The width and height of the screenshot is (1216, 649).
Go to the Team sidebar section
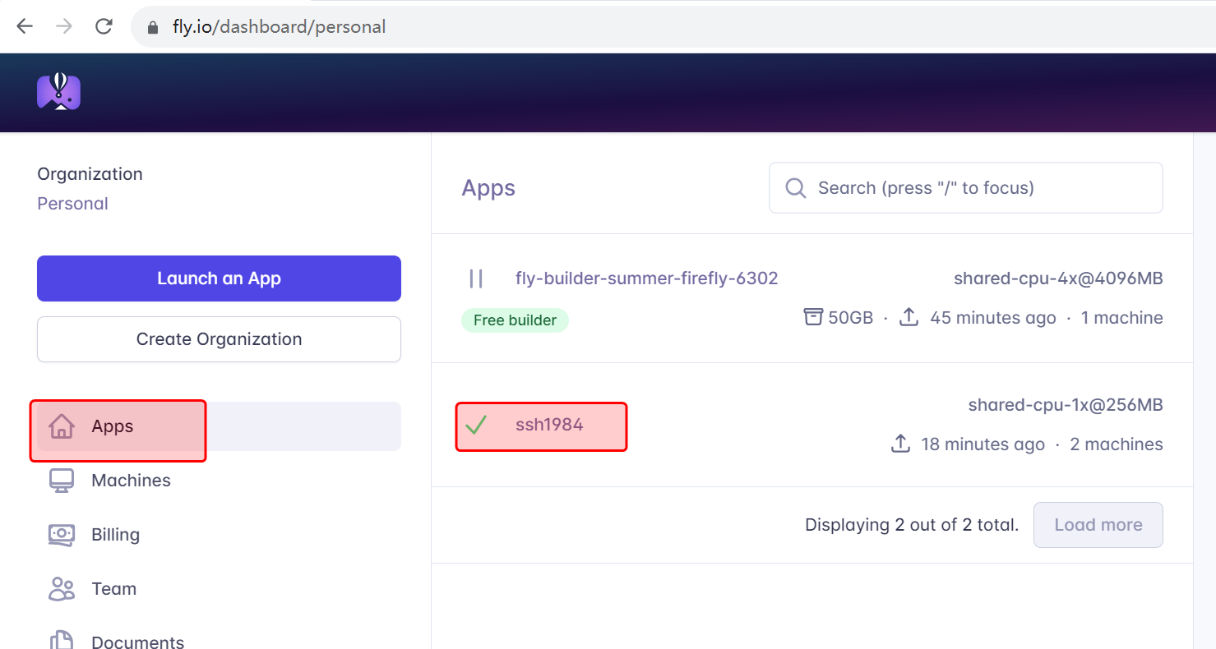(113, 589)
